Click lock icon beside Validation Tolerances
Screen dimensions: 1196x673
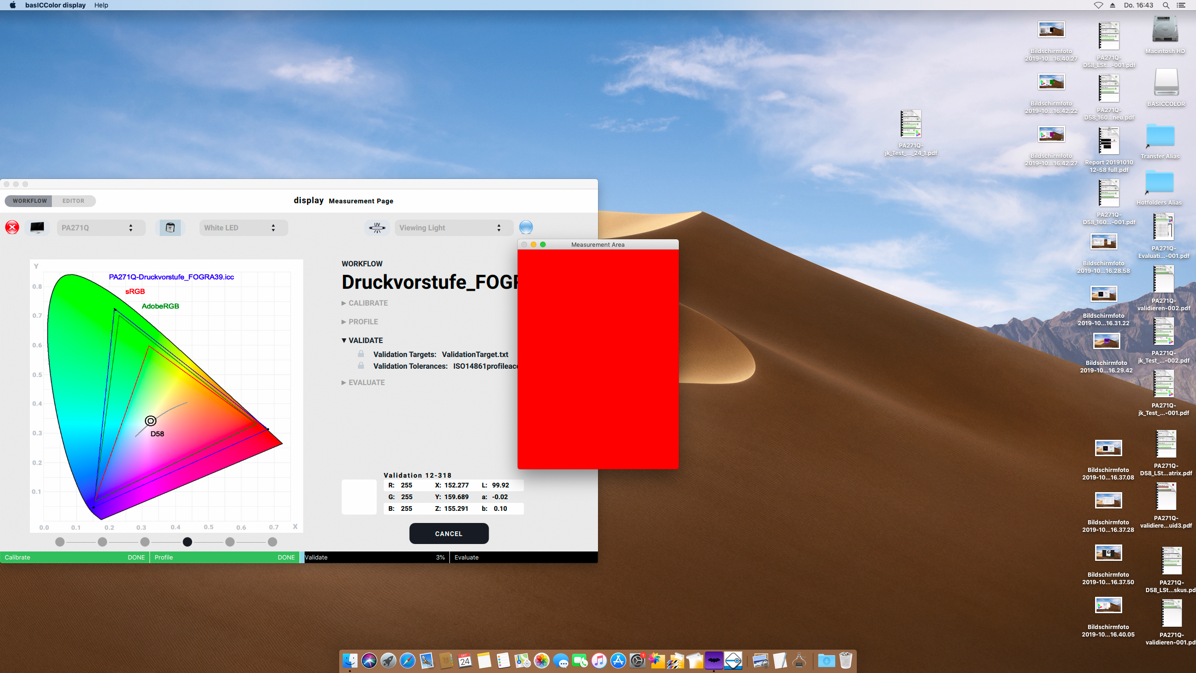(361, 365)
